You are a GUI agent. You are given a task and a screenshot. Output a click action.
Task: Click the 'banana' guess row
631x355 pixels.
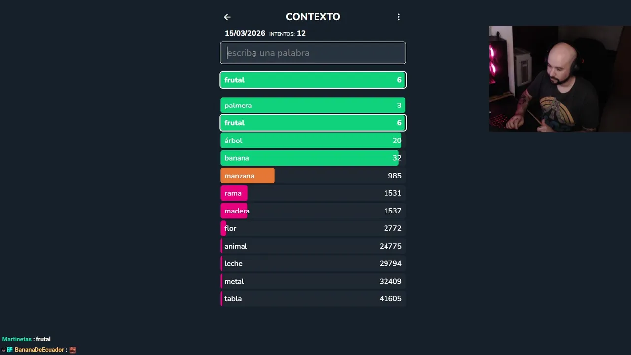313,158
